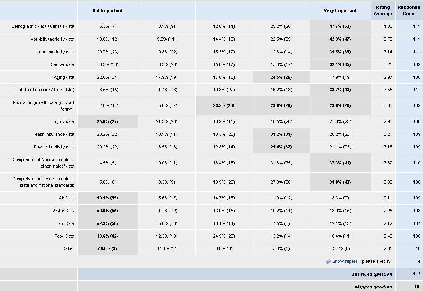Select the "skipped question" label
Image resolution: width=423 pixels, height=291 pixels.
(373, 287)
